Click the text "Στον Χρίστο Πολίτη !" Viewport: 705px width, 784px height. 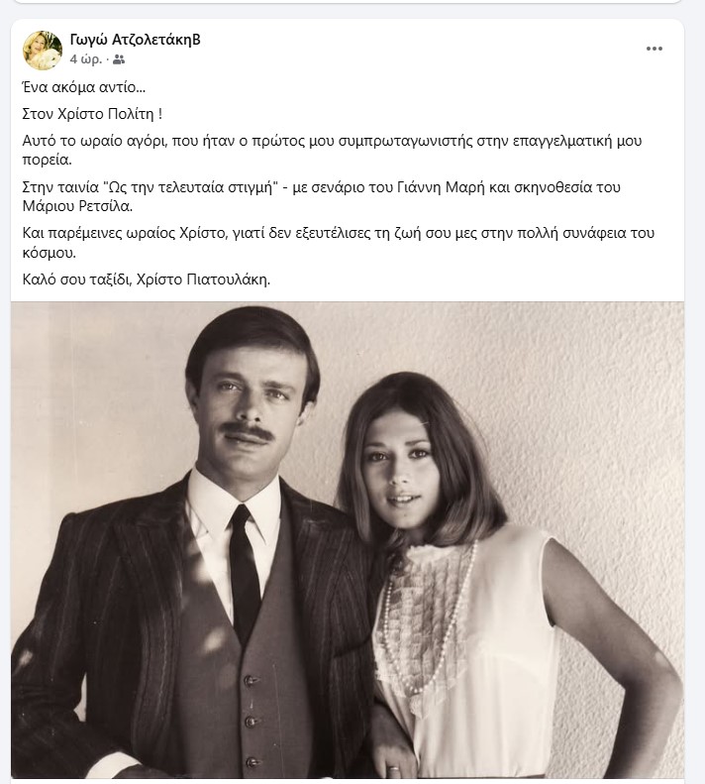coord(98,115)
